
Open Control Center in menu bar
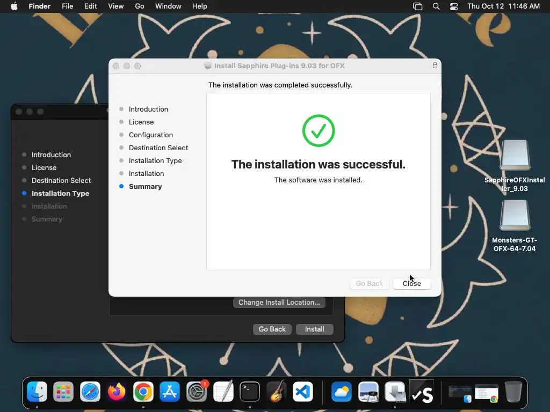454,6
